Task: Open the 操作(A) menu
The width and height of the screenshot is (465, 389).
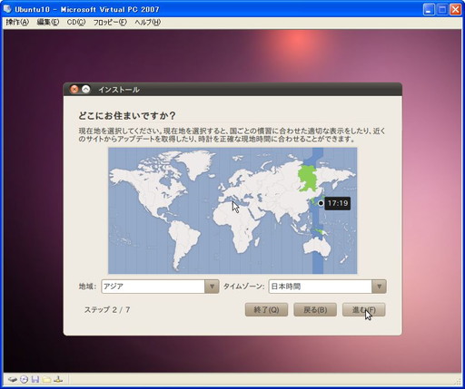Action: 17,23
